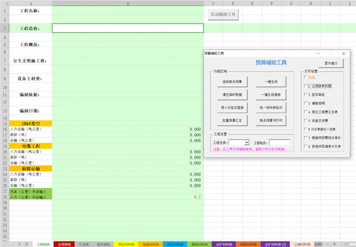Click the 清空临时数据 button
This screenshot has width=356, height=247.
coord(232,95)
